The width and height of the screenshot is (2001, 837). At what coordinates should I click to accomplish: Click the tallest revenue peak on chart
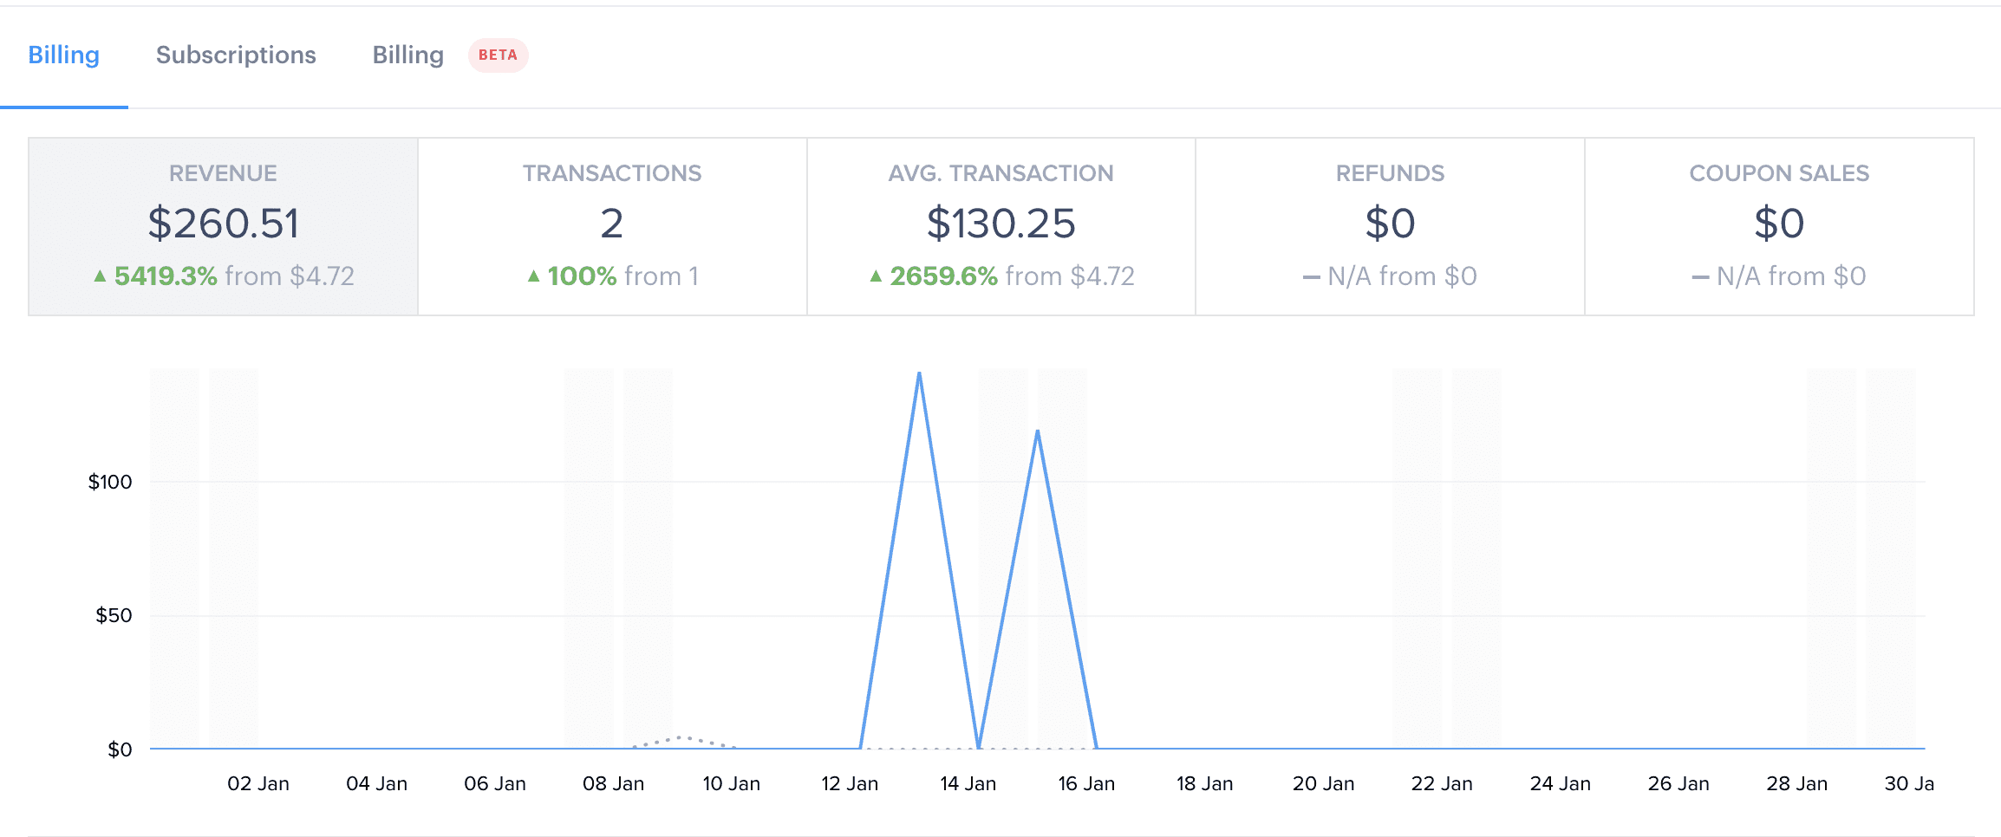919,374
